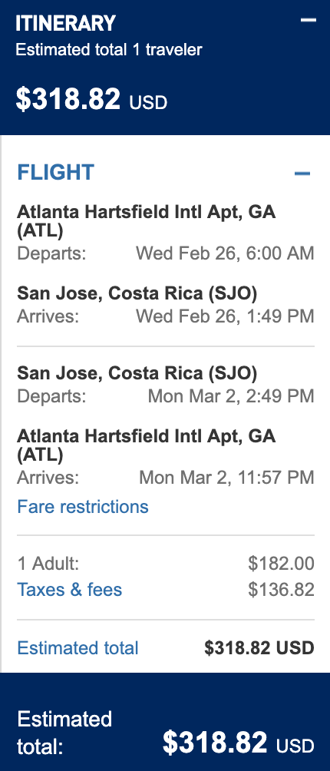Collapse the Itinerary panel with minus icon
The height and width of the screenshot is (771, 330).
coord(309,20)
